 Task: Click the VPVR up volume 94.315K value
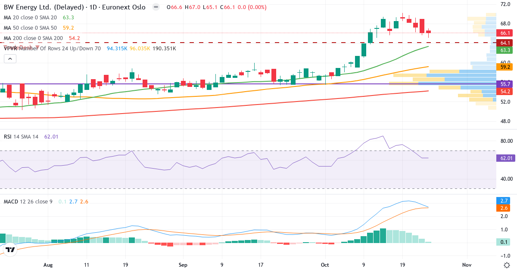(117, 48)
